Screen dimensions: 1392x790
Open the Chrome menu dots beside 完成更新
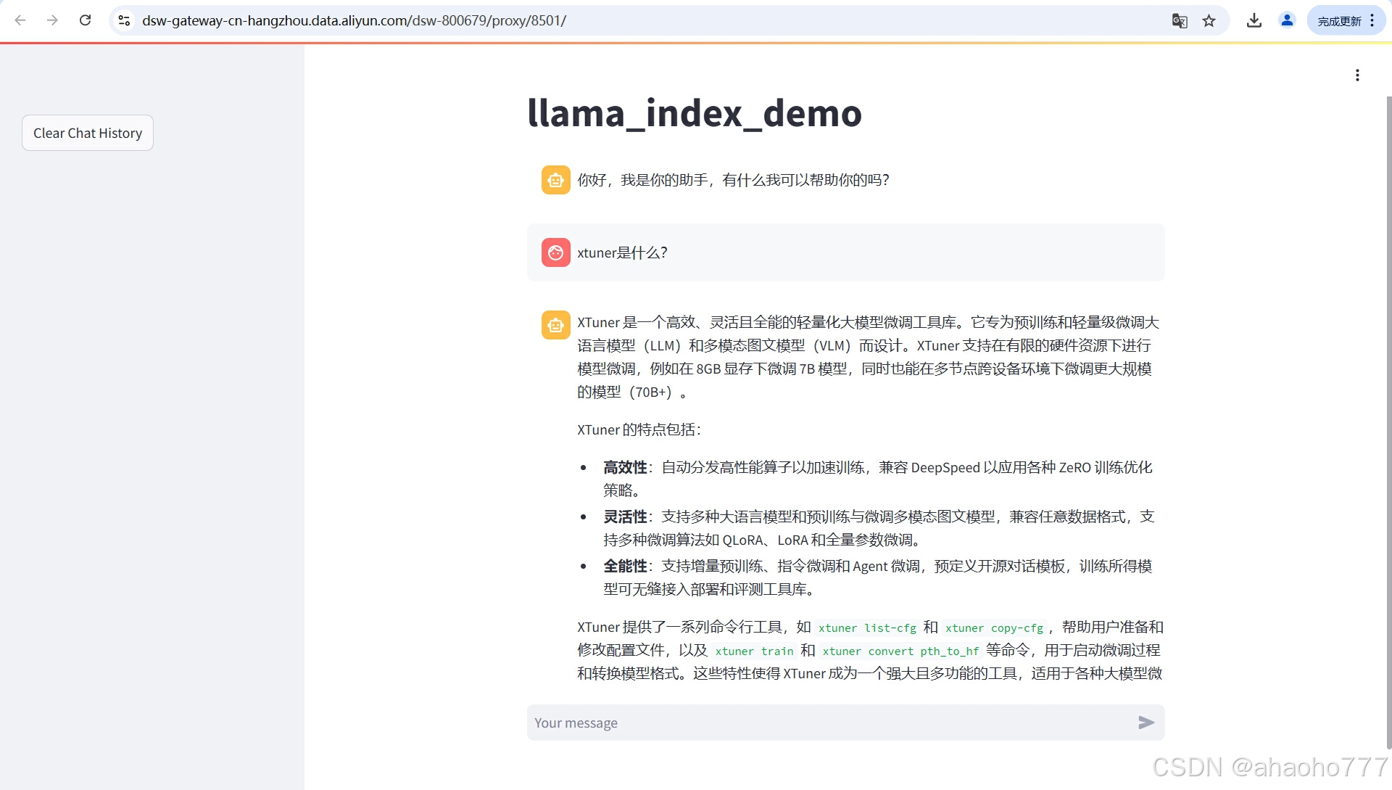click(x=1372, y=20)
